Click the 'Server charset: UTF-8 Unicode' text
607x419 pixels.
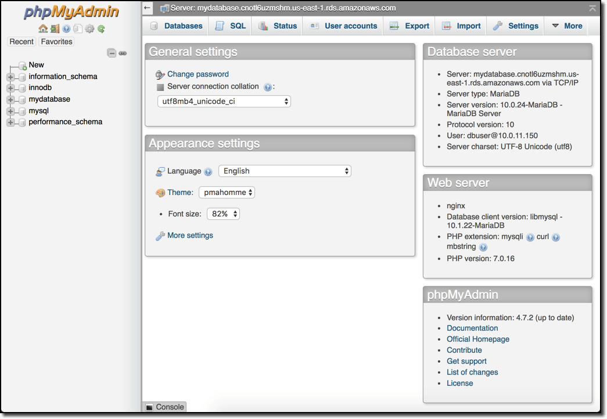509,147
